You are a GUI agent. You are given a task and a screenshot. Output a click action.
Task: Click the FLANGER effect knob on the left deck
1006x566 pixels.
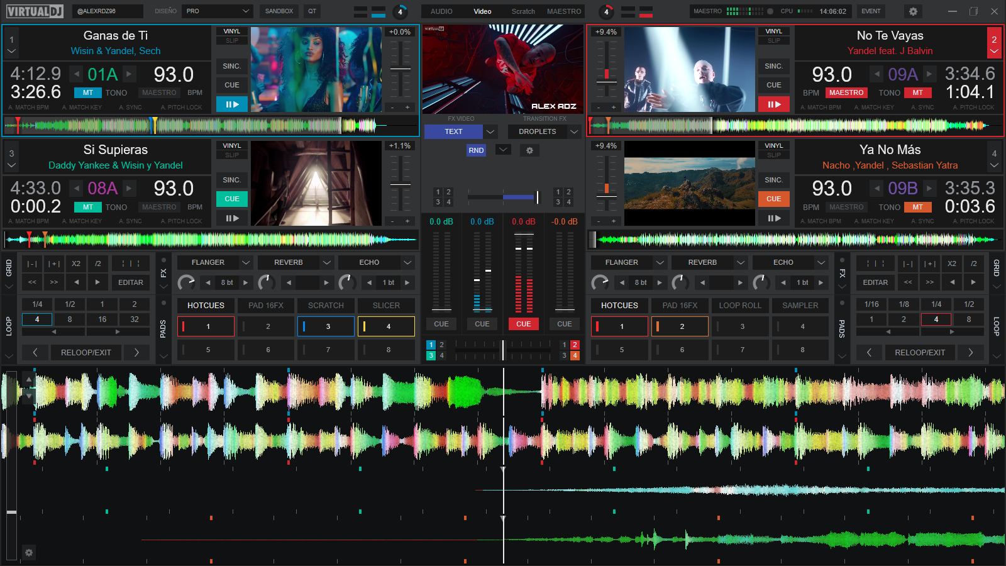coord(186,282)
